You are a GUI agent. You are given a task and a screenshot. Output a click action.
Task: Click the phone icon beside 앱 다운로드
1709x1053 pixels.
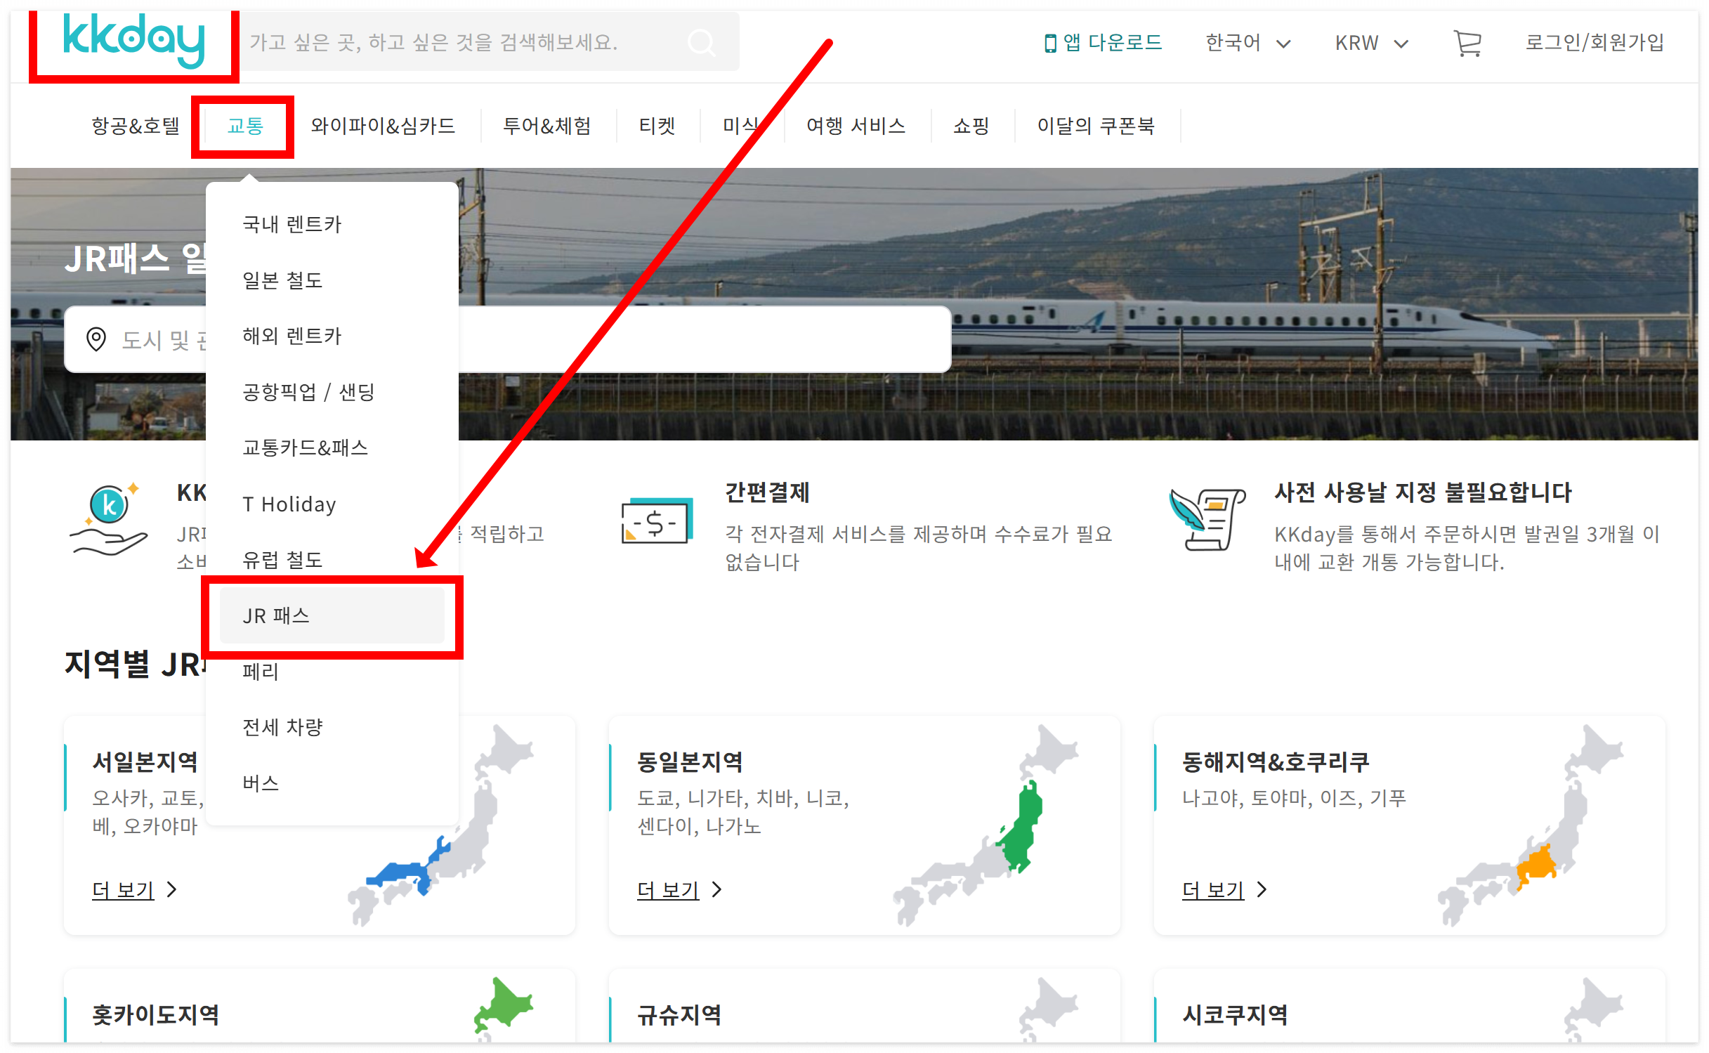pyautogui.click(x=1049, y=43)
